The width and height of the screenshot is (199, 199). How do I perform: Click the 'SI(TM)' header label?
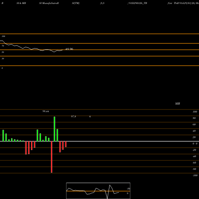(76, 3)
